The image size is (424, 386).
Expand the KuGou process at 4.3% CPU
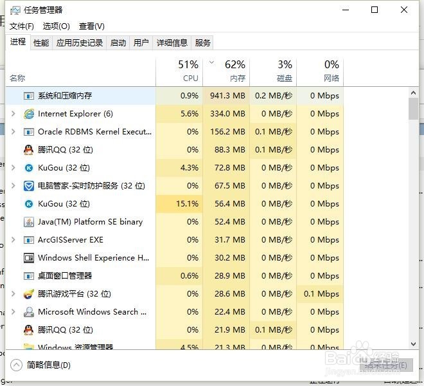pos(13,168)
